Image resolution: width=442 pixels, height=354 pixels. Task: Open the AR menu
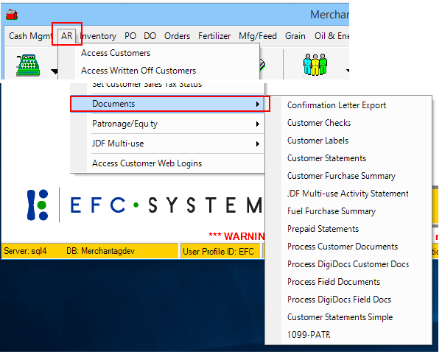[x=66, y=35]
